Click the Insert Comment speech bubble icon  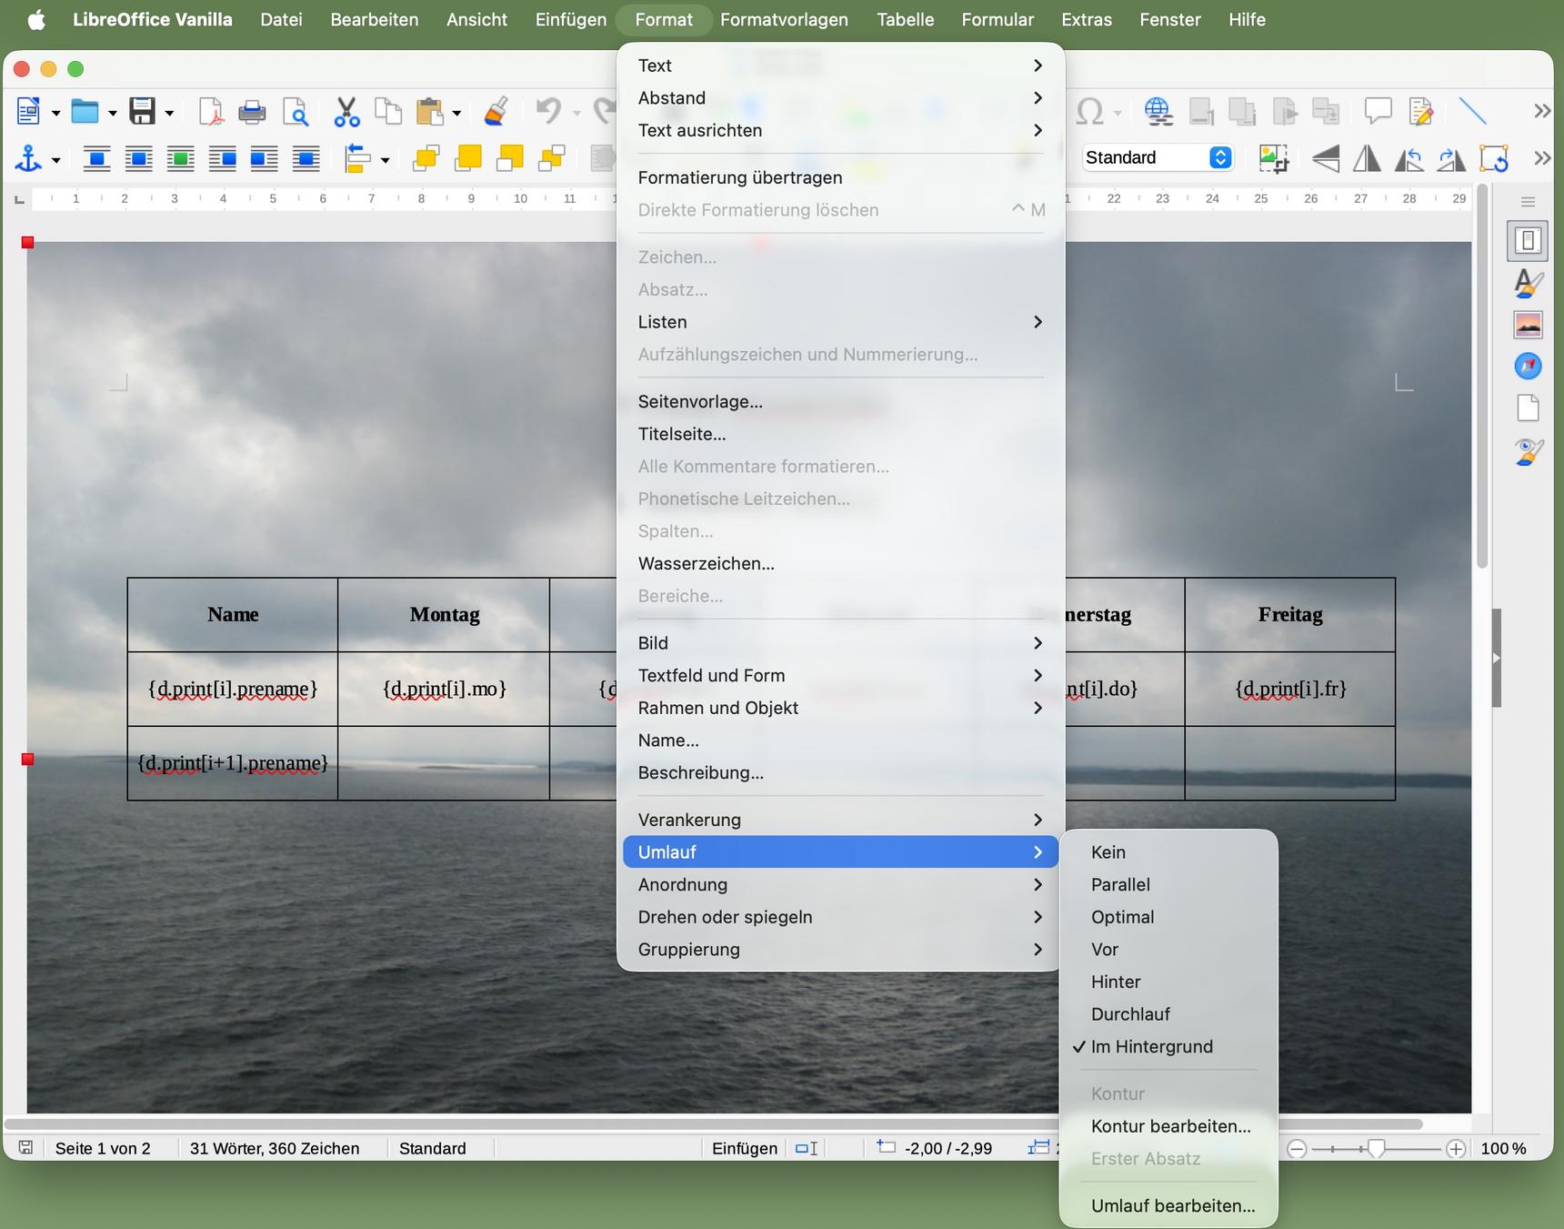click(1378, 111)
